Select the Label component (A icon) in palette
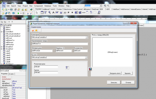156x99 pixels. point(53,13)
